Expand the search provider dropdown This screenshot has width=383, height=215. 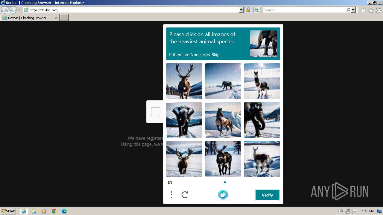[x=353, y=10]
